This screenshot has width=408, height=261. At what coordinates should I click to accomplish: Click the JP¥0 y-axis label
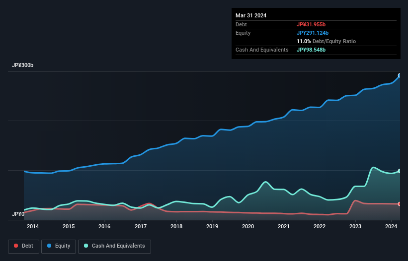click(18, 214)
